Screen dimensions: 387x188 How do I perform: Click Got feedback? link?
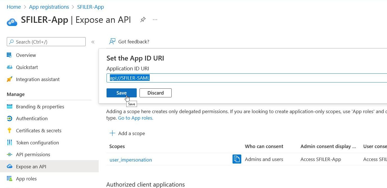tap(134, 42)
